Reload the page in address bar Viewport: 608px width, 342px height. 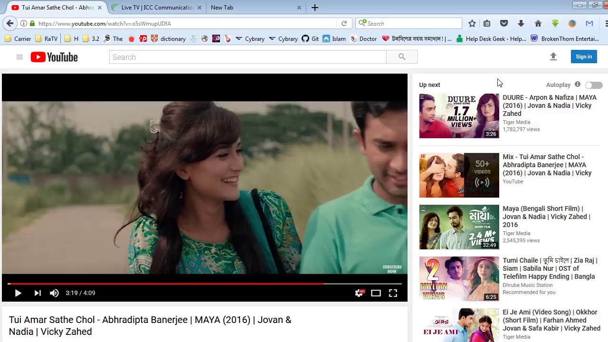(344, 23)
